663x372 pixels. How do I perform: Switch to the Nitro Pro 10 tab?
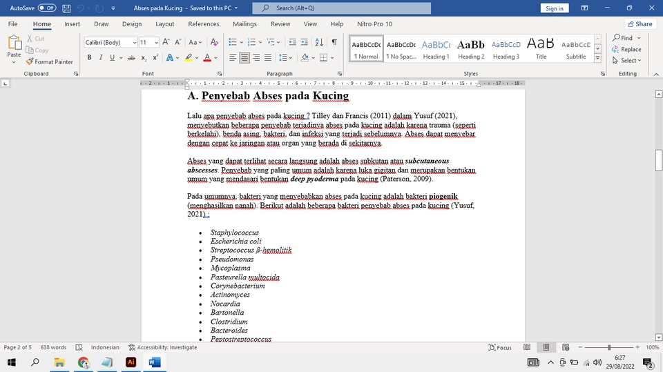[x=374, y=24]
